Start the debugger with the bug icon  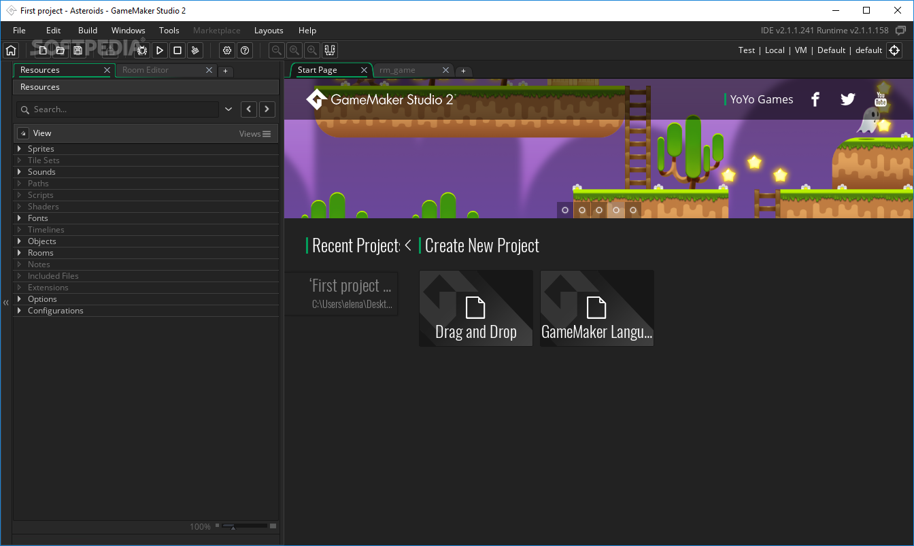tap(142, 50)
